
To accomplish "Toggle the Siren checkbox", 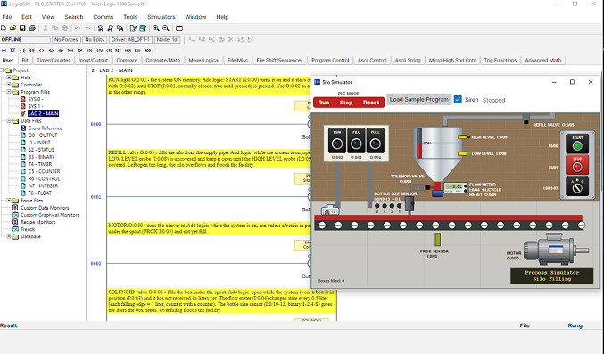I will pos(458,99).
